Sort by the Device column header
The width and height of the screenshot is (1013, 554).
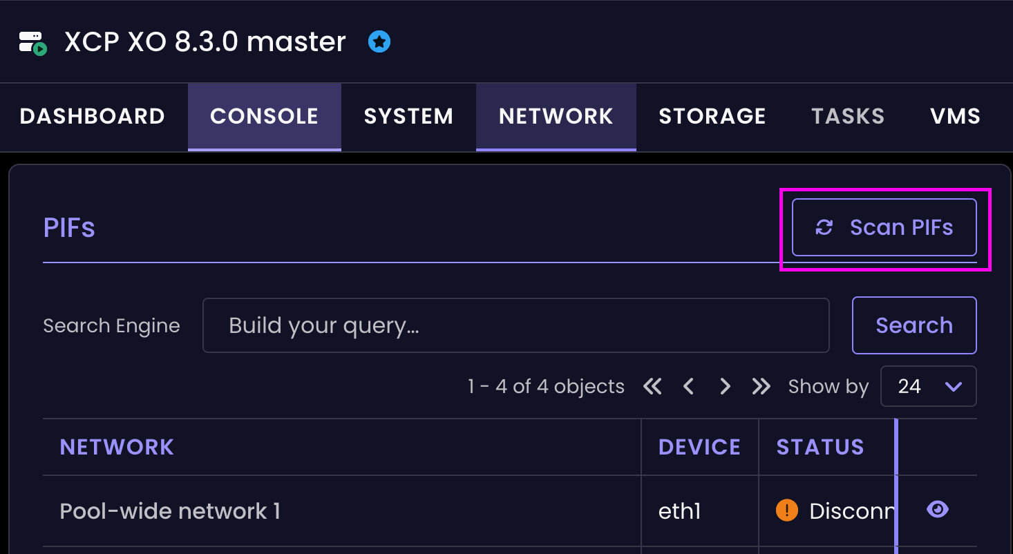pyautogui.click(x=699, y=447)
